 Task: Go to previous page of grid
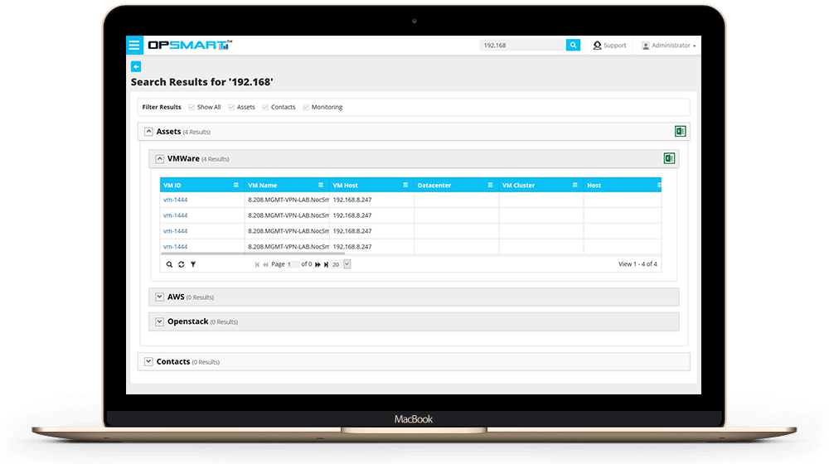point(265,264)
